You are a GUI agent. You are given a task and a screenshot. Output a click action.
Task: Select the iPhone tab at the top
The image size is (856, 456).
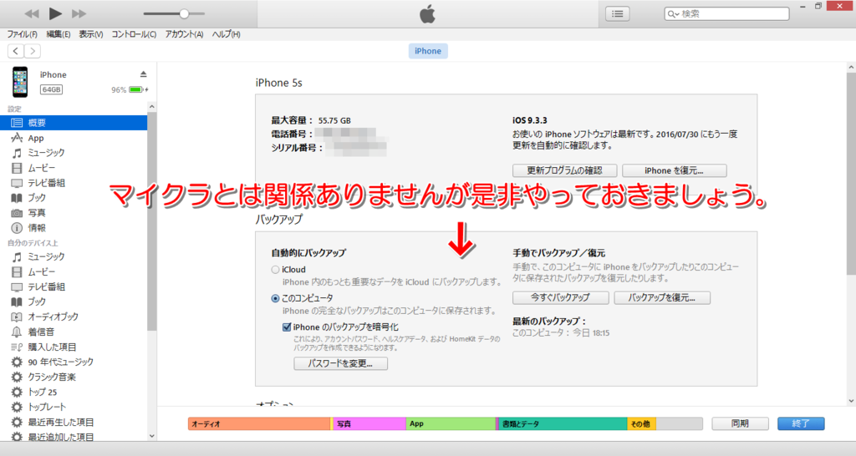[428, 51]
